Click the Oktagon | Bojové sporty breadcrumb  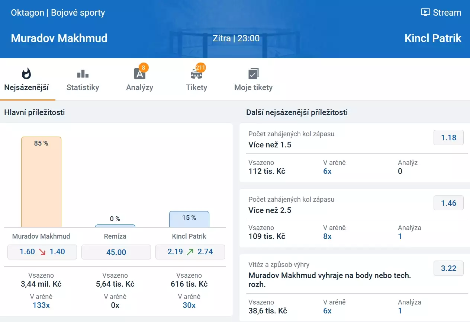pyautogui.click(x=58, y=13)
